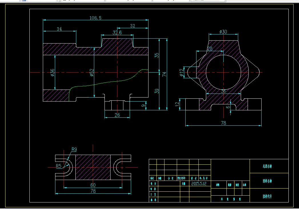This screenshot has width=299, height=209.
Task: Click the 35 vertical dimension
Action: (156, 55)
